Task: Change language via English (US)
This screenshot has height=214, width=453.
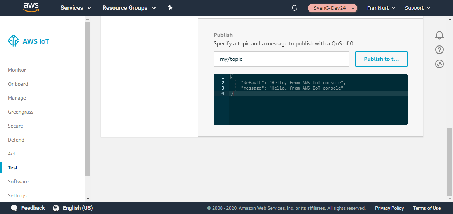Action: point(78,208)
